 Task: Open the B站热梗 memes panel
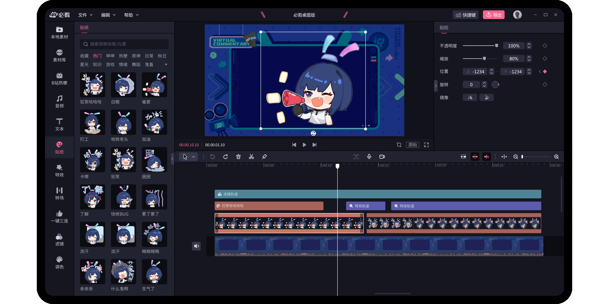tap(59, 79)
